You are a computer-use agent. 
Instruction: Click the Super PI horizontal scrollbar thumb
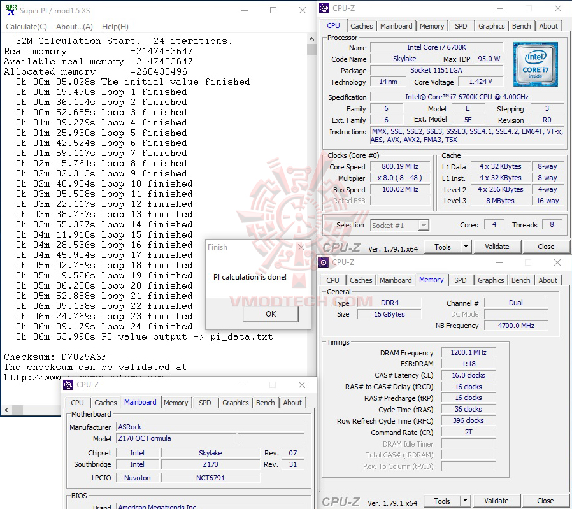17,410
